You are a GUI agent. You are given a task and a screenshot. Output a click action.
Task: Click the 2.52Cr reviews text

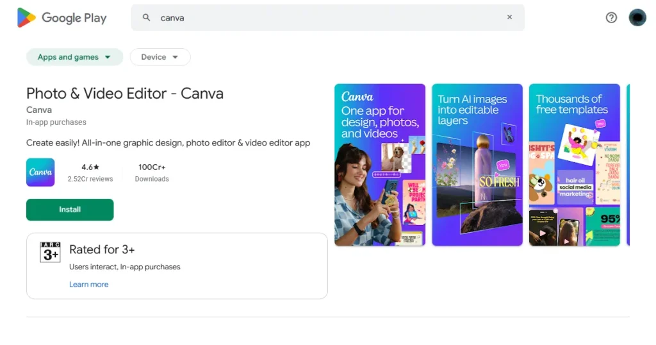point(90,179)
